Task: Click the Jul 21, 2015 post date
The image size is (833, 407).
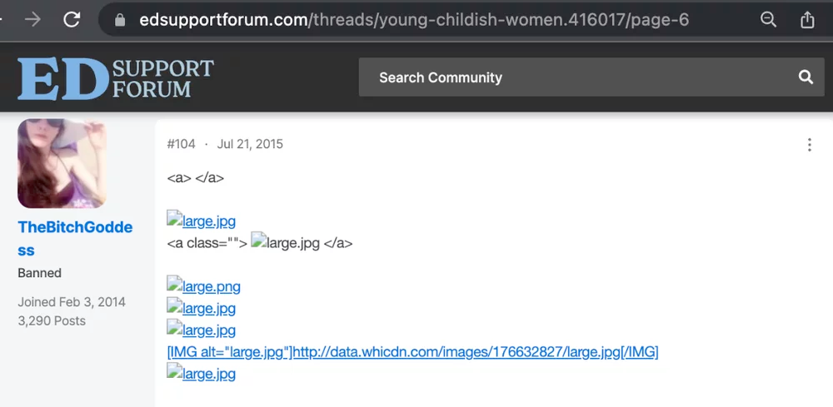Action: coord(250,144)
